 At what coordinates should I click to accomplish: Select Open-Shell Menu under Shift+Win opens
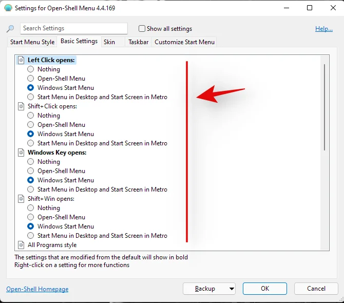tap(30, 217)
